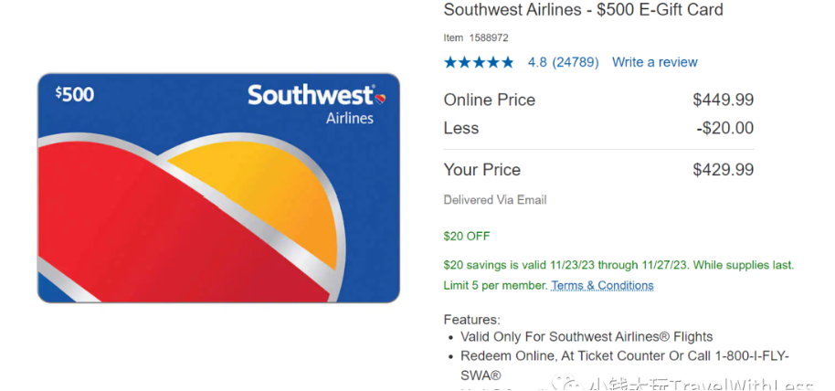Screen dimensions: 835x391
Task: Click the Valid Only For Southwest Flights bullet
Action: click(x=587, y=337)
